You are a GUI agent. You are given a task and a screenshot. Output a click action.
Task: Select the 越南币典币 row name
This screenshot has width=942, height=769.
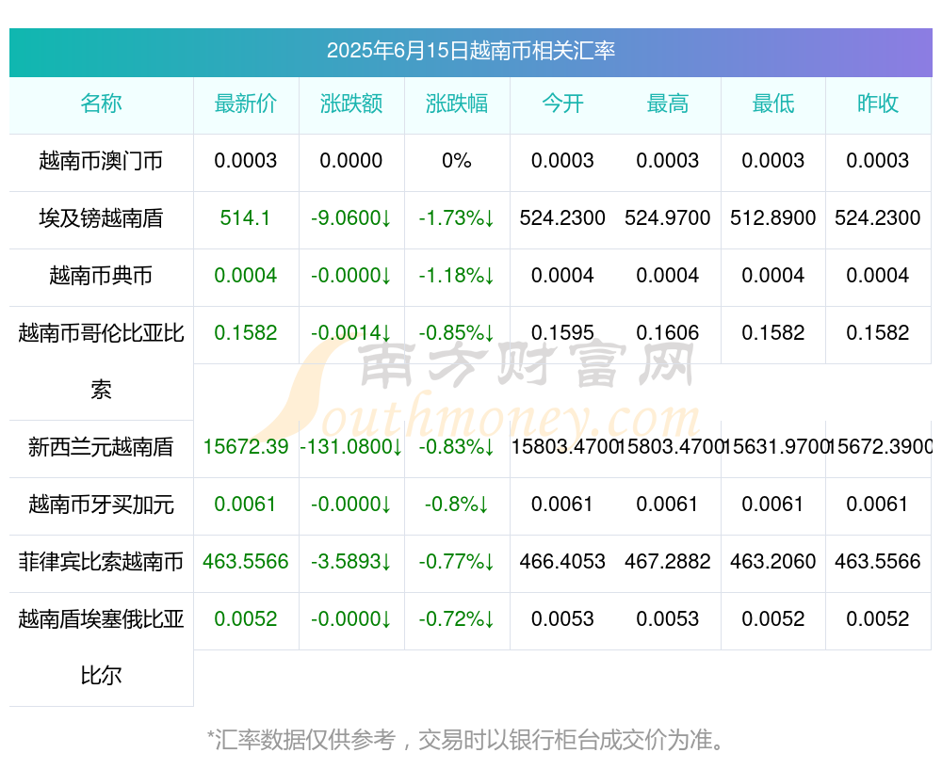(x=101, y=276)
